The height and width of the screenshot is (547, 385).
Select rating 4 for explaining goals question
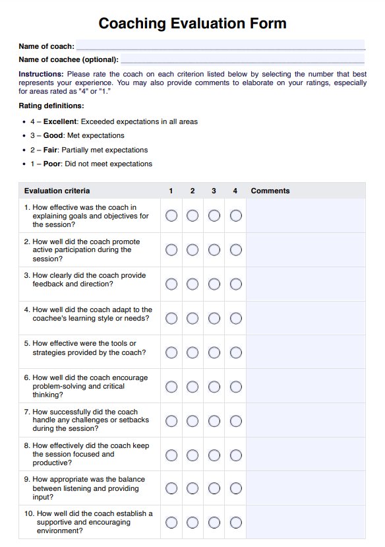(236, 216)
